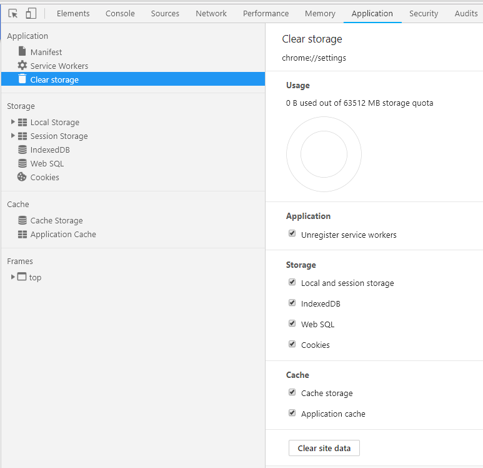Screen dimensions: 483x468
Task: Uncheck the Web SQL checkbox
Action: pyautogui.click(x=292, y=323)
